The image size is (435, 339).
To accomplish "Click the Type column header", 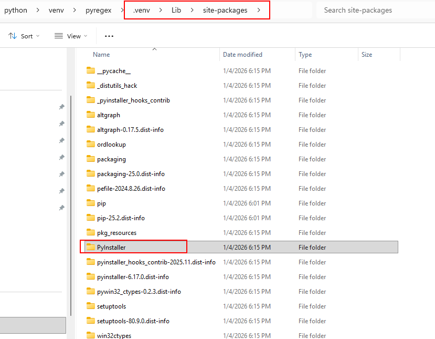I will pyautogui.click(x=305, y=55).
